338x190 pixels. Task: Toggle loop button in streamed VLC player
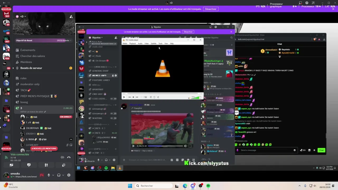coord(154,97)
